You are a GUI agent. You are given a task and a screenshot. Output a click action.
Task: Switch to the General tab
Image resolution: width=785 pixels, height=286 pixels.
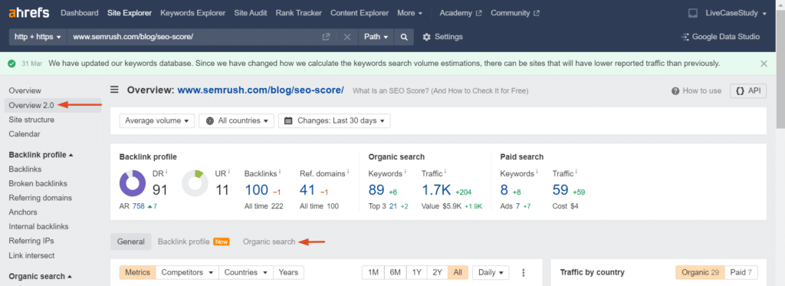point(130,242)
